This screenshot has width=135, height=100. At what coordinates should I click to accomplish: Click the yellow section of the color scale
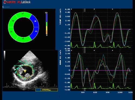tap(47, 28)
